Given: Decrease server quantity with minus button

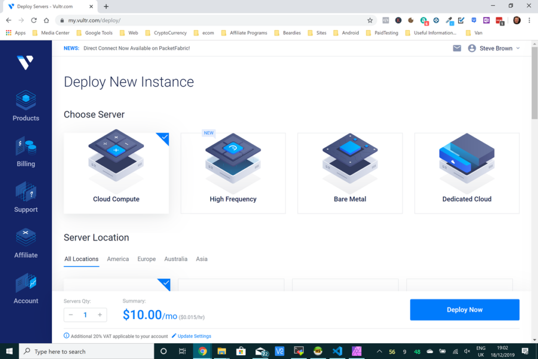Looking at the screenshot, I should pos(71,315).
